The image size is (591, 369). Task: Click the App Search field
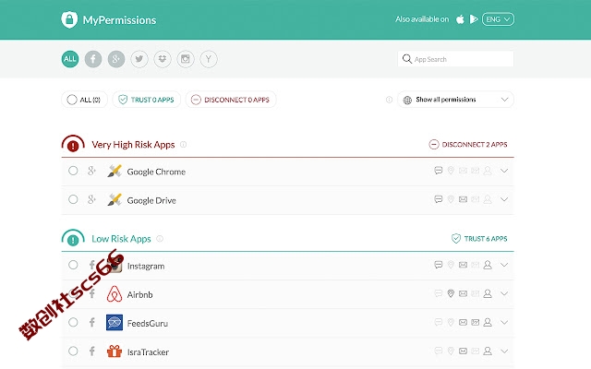click(x=455, y=59)
